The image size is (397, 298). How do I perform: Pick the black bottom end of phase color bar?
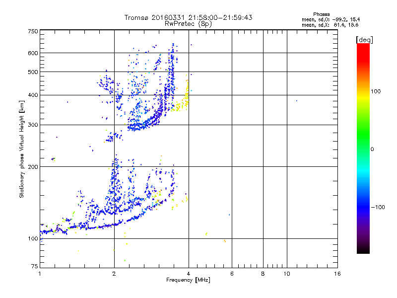pyautogui.click(x=363, y=251)
